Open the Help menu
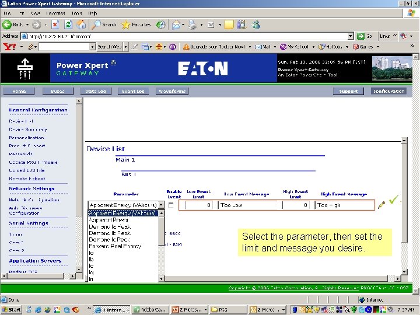This screenshot has width=420, height=315. point(93,13)
